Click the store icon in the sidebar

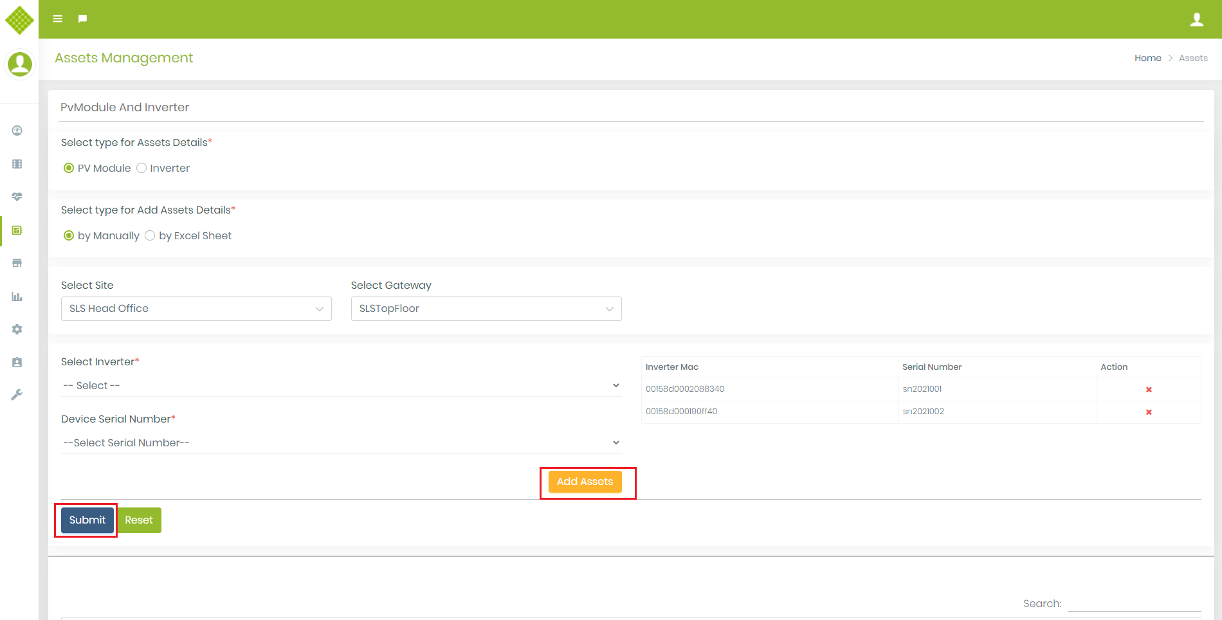point(17,263)
